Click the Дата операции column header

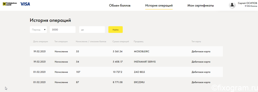point(41,41)
